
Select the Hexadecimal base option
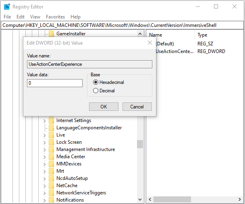[x=96, y=82]
